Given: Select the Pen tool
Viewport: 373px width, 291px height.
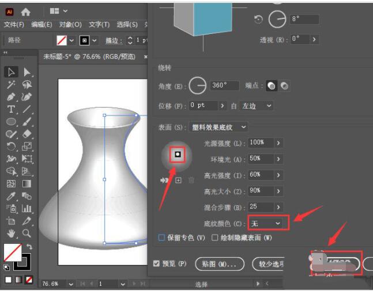Looking at the screenshot, I should 11,97.
